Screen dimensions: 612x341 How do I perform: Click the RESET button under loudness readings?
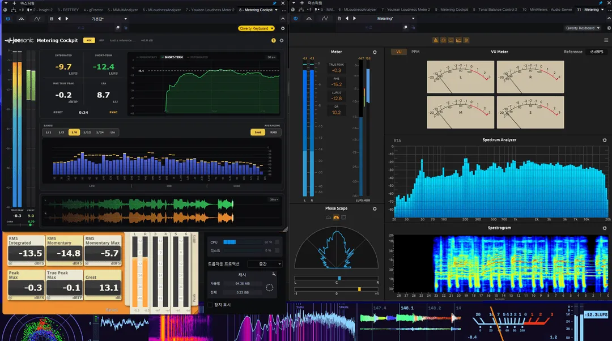coord(58,112)
